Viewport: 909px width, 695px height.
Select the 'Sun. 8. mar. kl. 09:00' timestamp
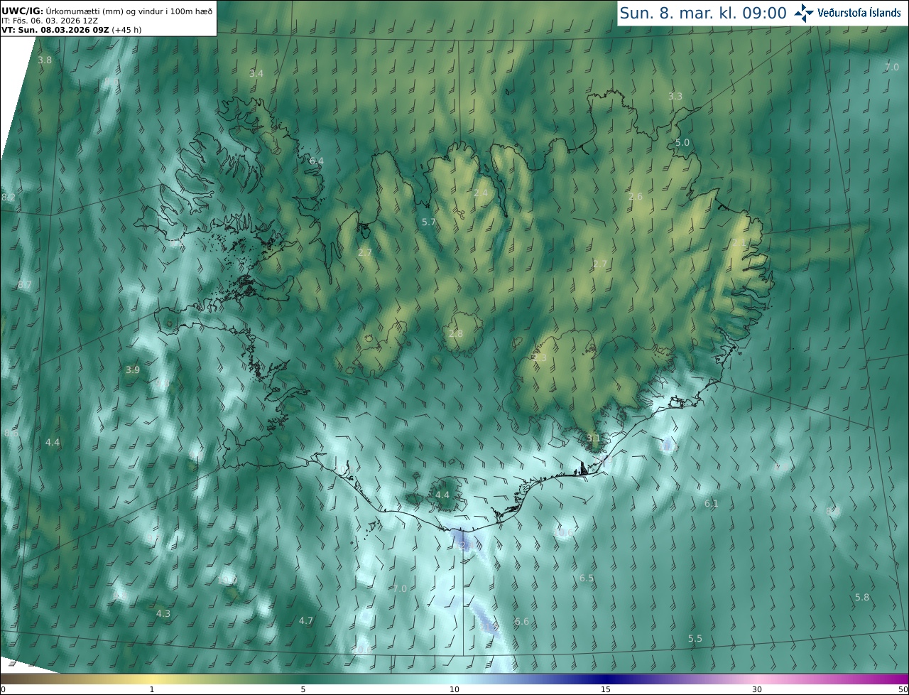click(x=703, y=13)
